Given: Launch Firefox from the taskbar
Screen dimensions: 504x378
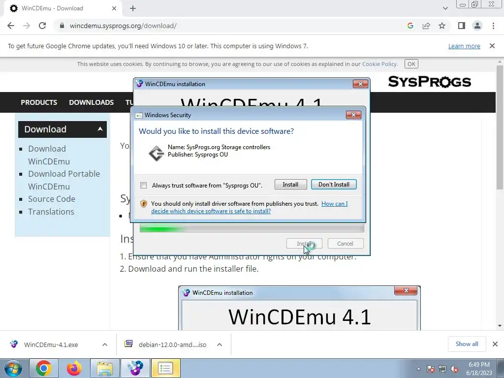Looking at the screenshot, I should 74,368.
